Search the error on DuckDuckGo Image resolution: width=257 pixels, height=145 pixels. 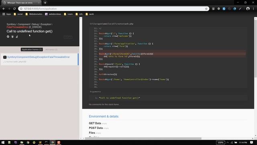point(12,37)
